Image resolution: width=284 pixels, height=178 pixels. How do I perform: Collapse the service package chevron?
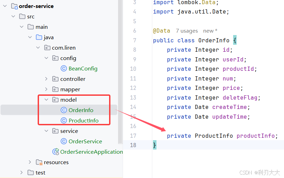point(46,131)
